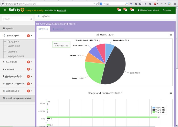178x127 pixels.
Task: Open the tasks inbox icon with badge 3
Action: click(119, 10)
